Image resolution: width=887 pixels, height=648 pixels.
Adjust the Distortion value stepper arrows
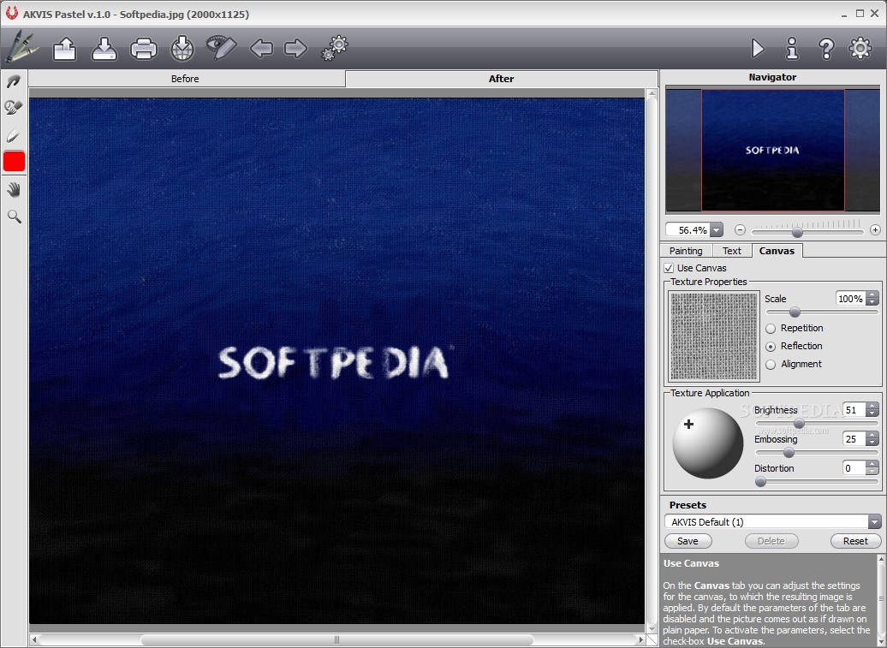pos(872,468)
